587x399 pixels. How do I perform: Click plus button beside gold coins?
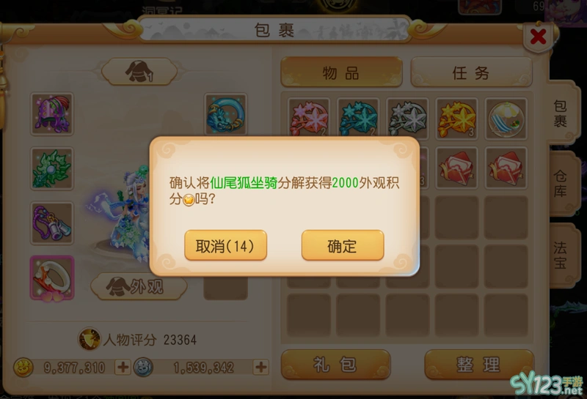(123, 367)
